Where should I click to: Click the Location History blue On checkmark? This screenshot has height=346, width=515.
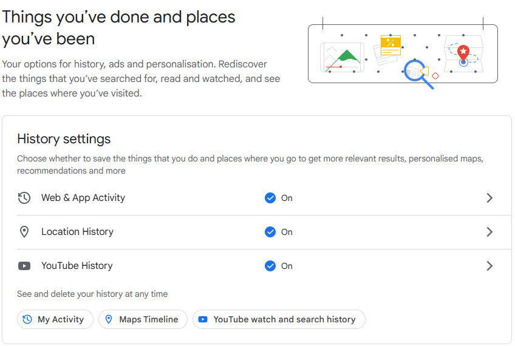pyautogui.click(x=270, y=232)
